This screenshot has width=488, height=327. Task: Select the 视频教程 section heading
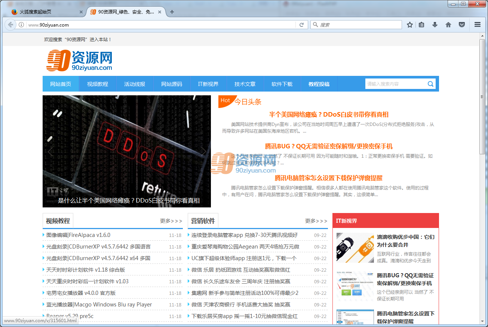click(x=58, y=221)
